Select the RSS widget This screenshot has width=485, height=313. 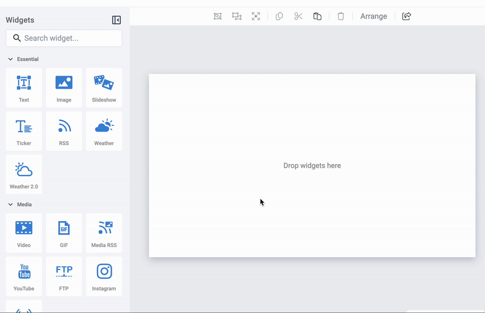(x=64, y=131)
